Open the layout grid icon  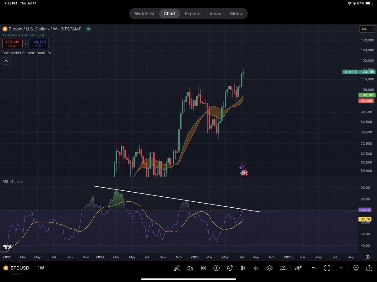coord(203,268)
